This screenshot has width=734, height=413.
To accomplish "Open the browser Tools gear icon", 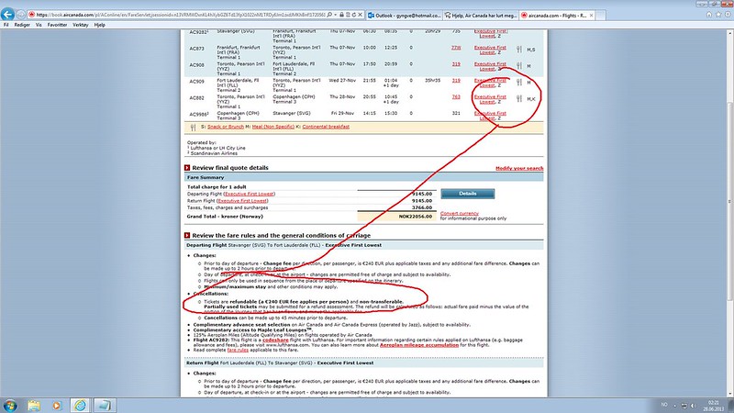I will pos(728,15).
